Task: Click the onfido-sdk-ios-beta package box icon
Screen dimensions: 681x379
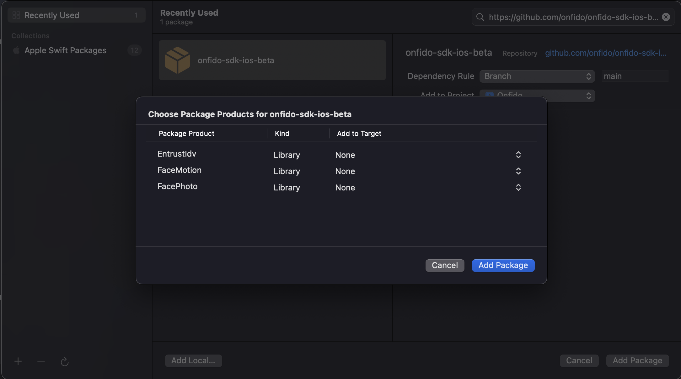Action: click(177, 60)
